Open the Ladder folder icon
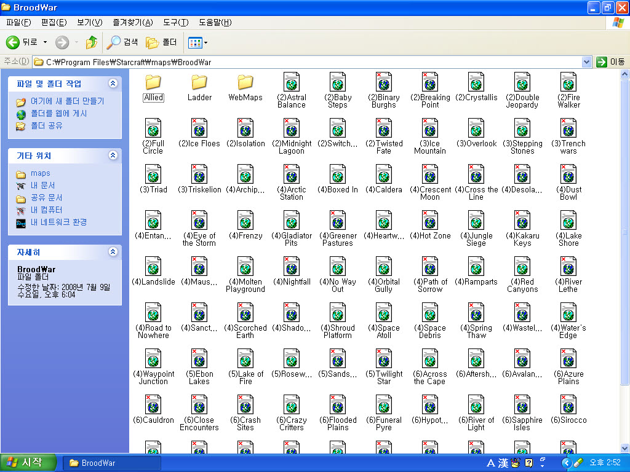This screenshot has height=472, width=630. pos(199,82)
